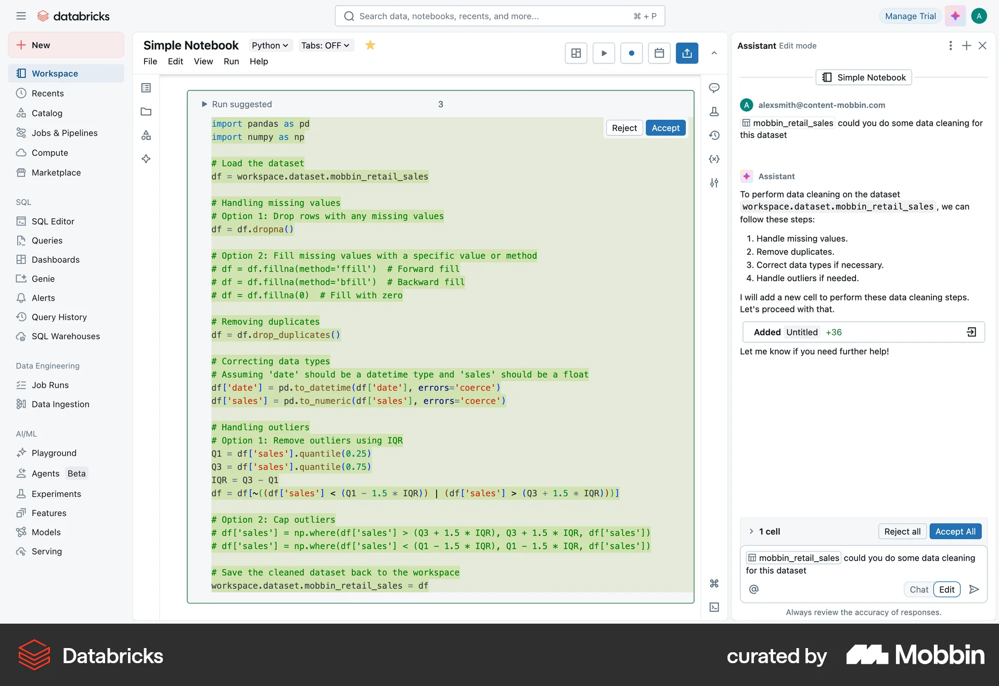Share the Simple Notebook
This screenshot has width=999, height=686.
(x=687, y=53)
